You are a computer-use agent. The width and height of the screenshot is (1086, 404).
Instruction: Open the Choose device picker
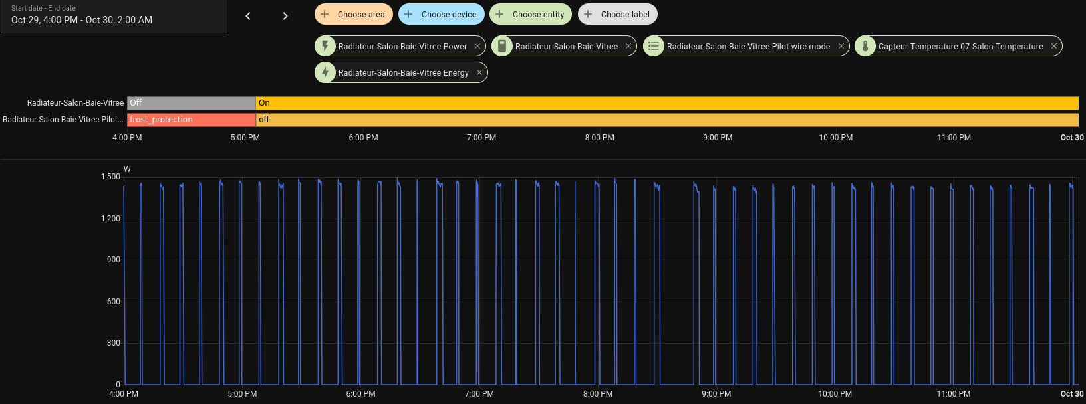(441, 14)
